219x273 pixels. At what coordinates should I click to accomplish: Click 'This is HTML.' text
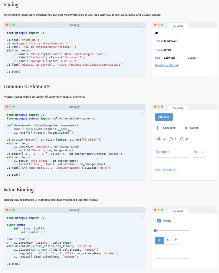click(x=164, y=50)
